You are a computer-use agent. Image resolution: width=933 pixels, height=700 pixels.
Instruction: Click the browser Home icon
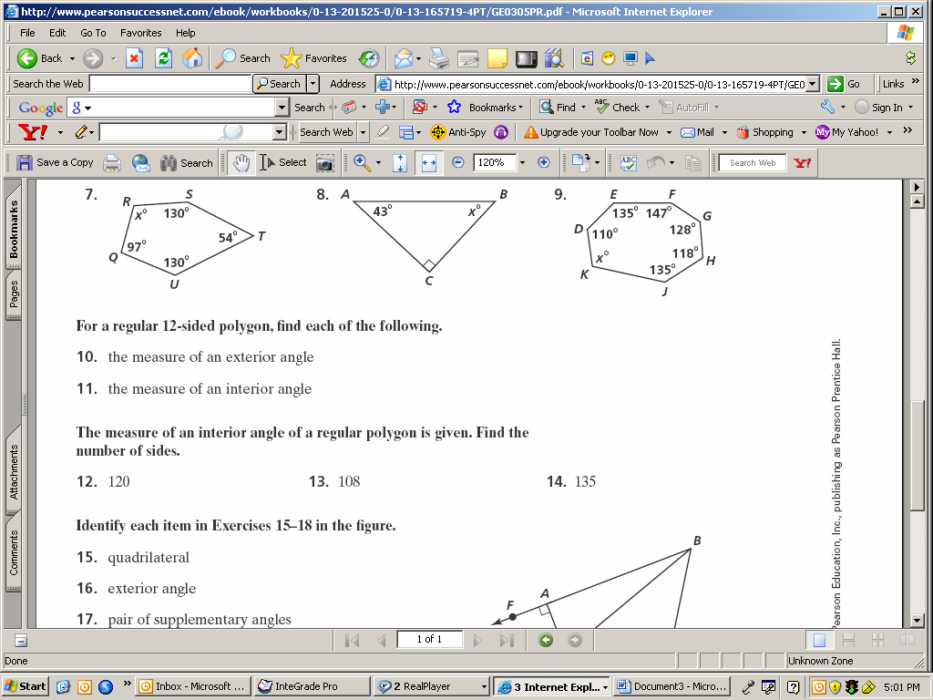click(x=192, y=58)
